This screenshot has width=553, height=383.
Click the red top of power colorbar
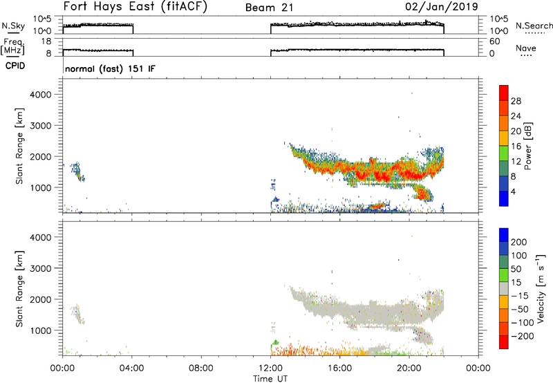[x=504, y=93]
